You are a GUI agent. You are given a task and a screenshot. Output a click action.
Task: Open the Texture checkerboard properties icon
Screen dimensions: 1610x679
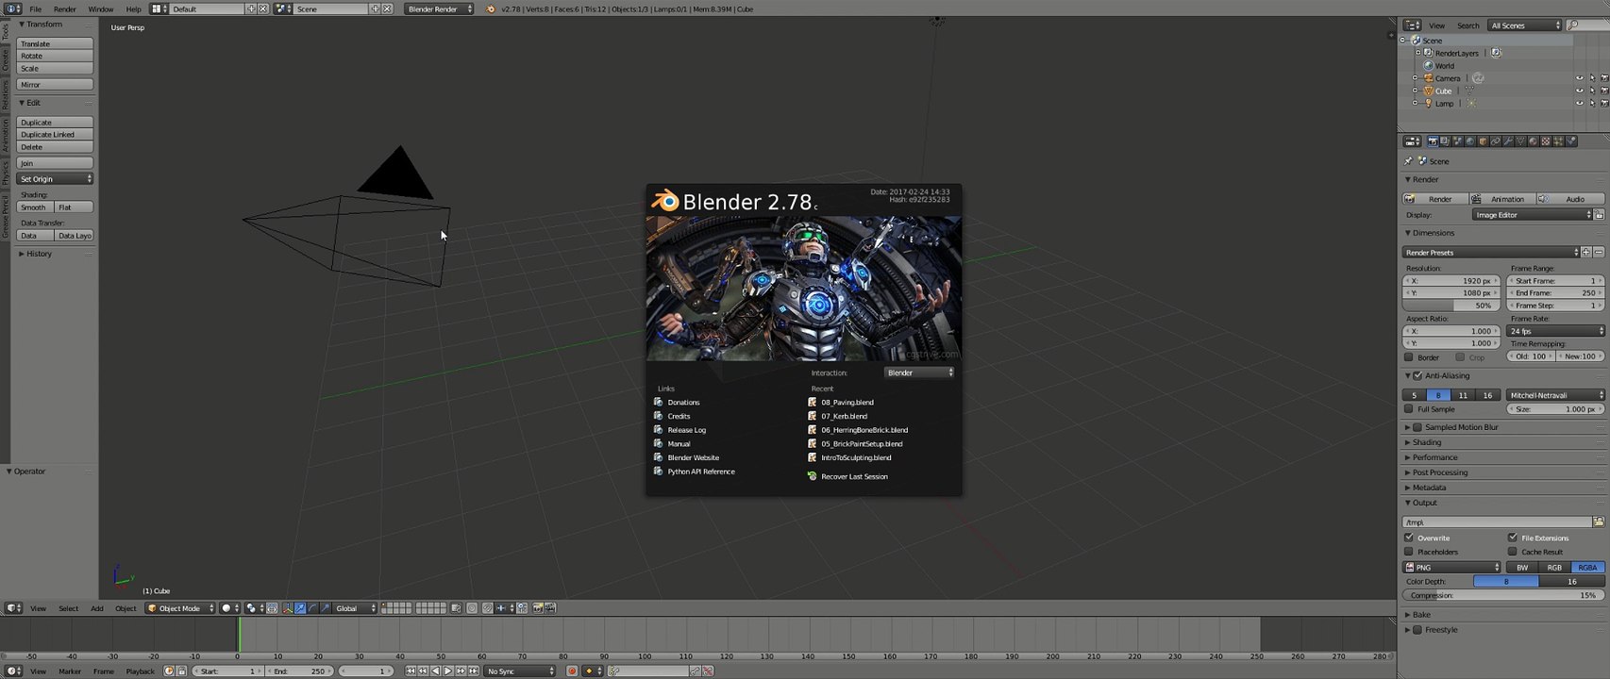click(x=1545, y=141)
